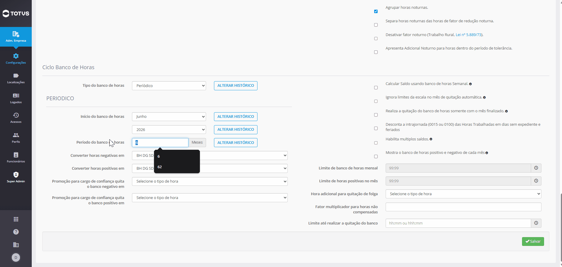Check Habilita multiplos saldos
The width and height of the screenshot is (562, 267).
tap(376, 143)
